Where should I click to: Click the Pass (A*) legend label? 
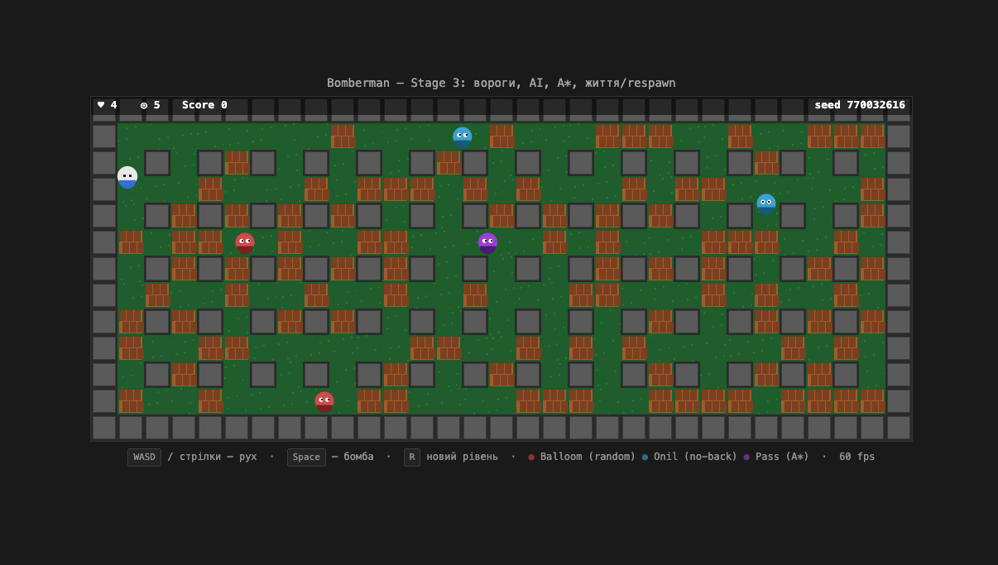coord(784,457)
